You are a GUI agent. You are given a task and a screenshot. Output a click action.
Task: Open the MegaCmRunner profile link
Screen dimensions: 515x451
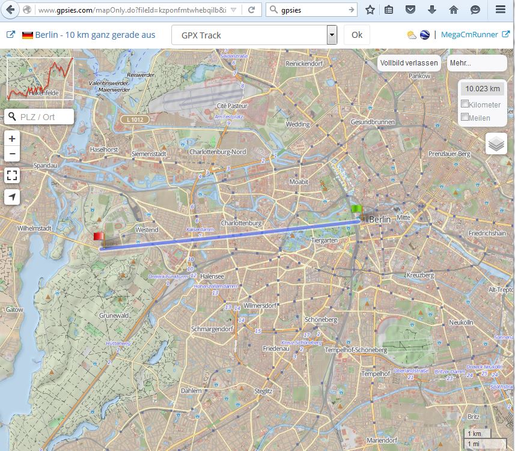[469, 35]
